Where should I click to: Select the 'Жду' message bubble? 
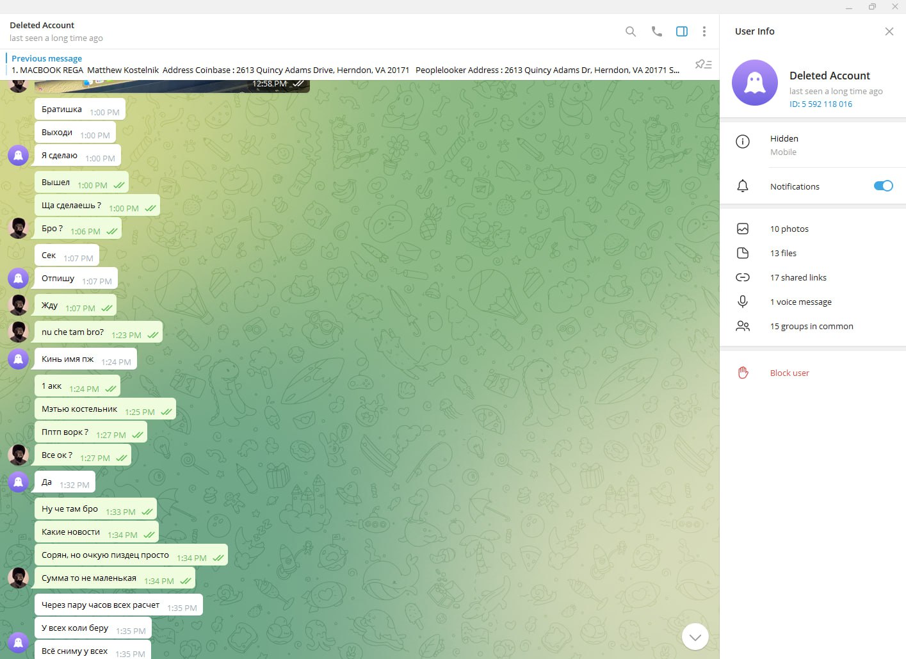(x=76, y=305)
